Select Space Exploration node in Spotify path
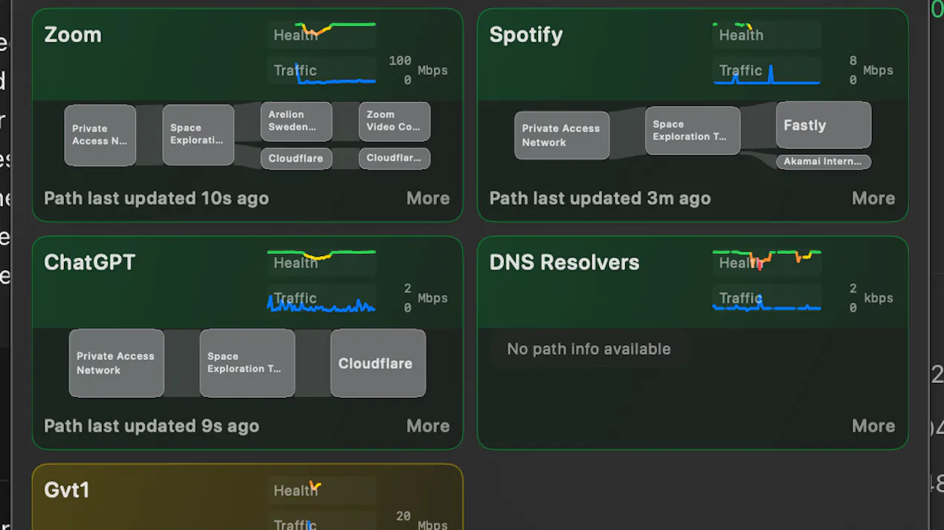 coord(693,131)
